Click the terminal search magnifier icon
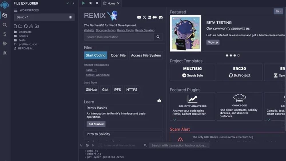Screen dimensions: 286x161 [x=145, y=145]
